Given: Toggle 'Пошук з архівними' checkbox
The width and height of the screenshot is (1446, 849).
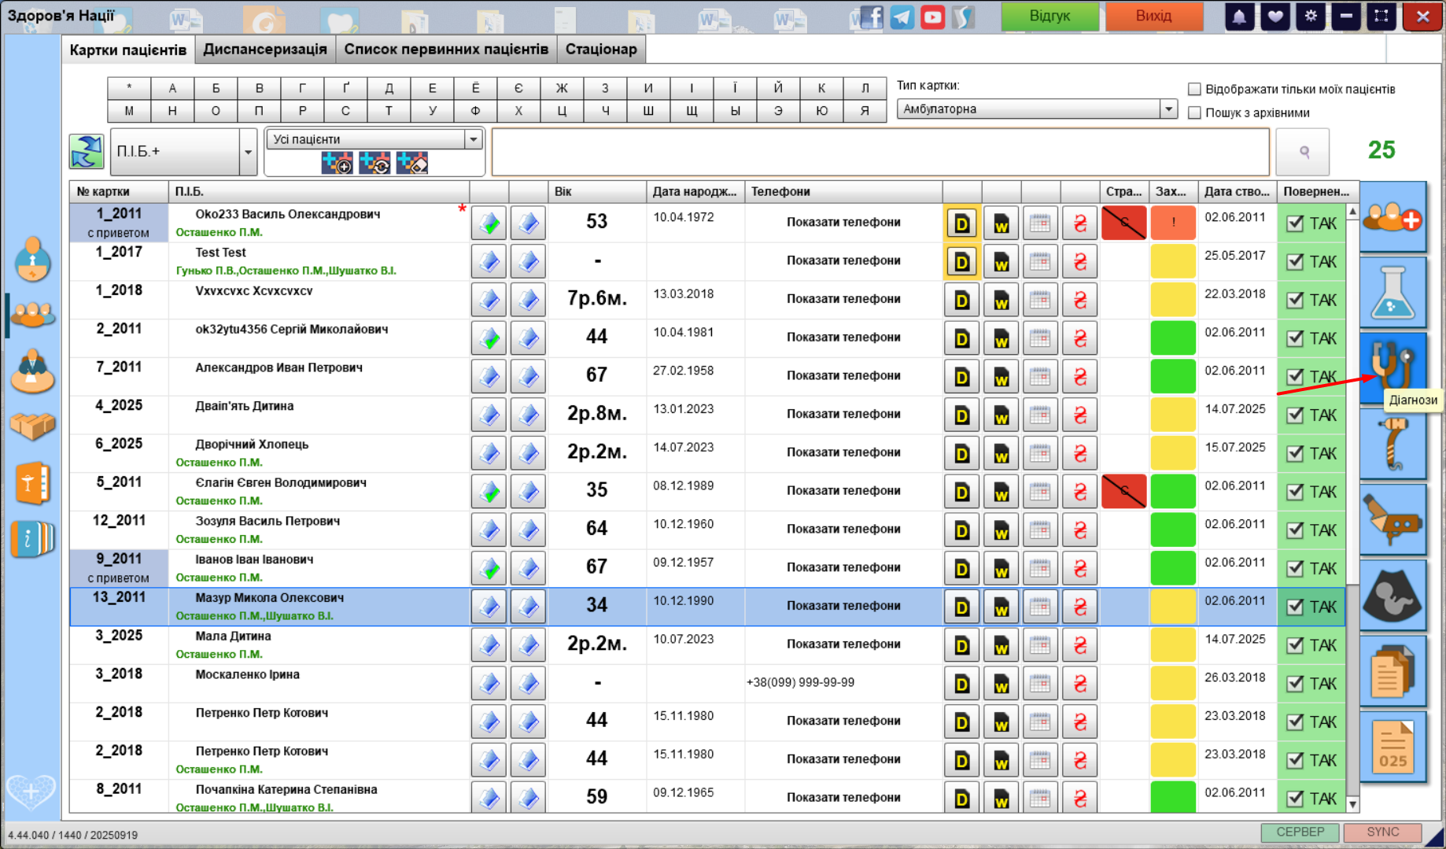Looking at the screenshot, I should tap(1194, 113).
